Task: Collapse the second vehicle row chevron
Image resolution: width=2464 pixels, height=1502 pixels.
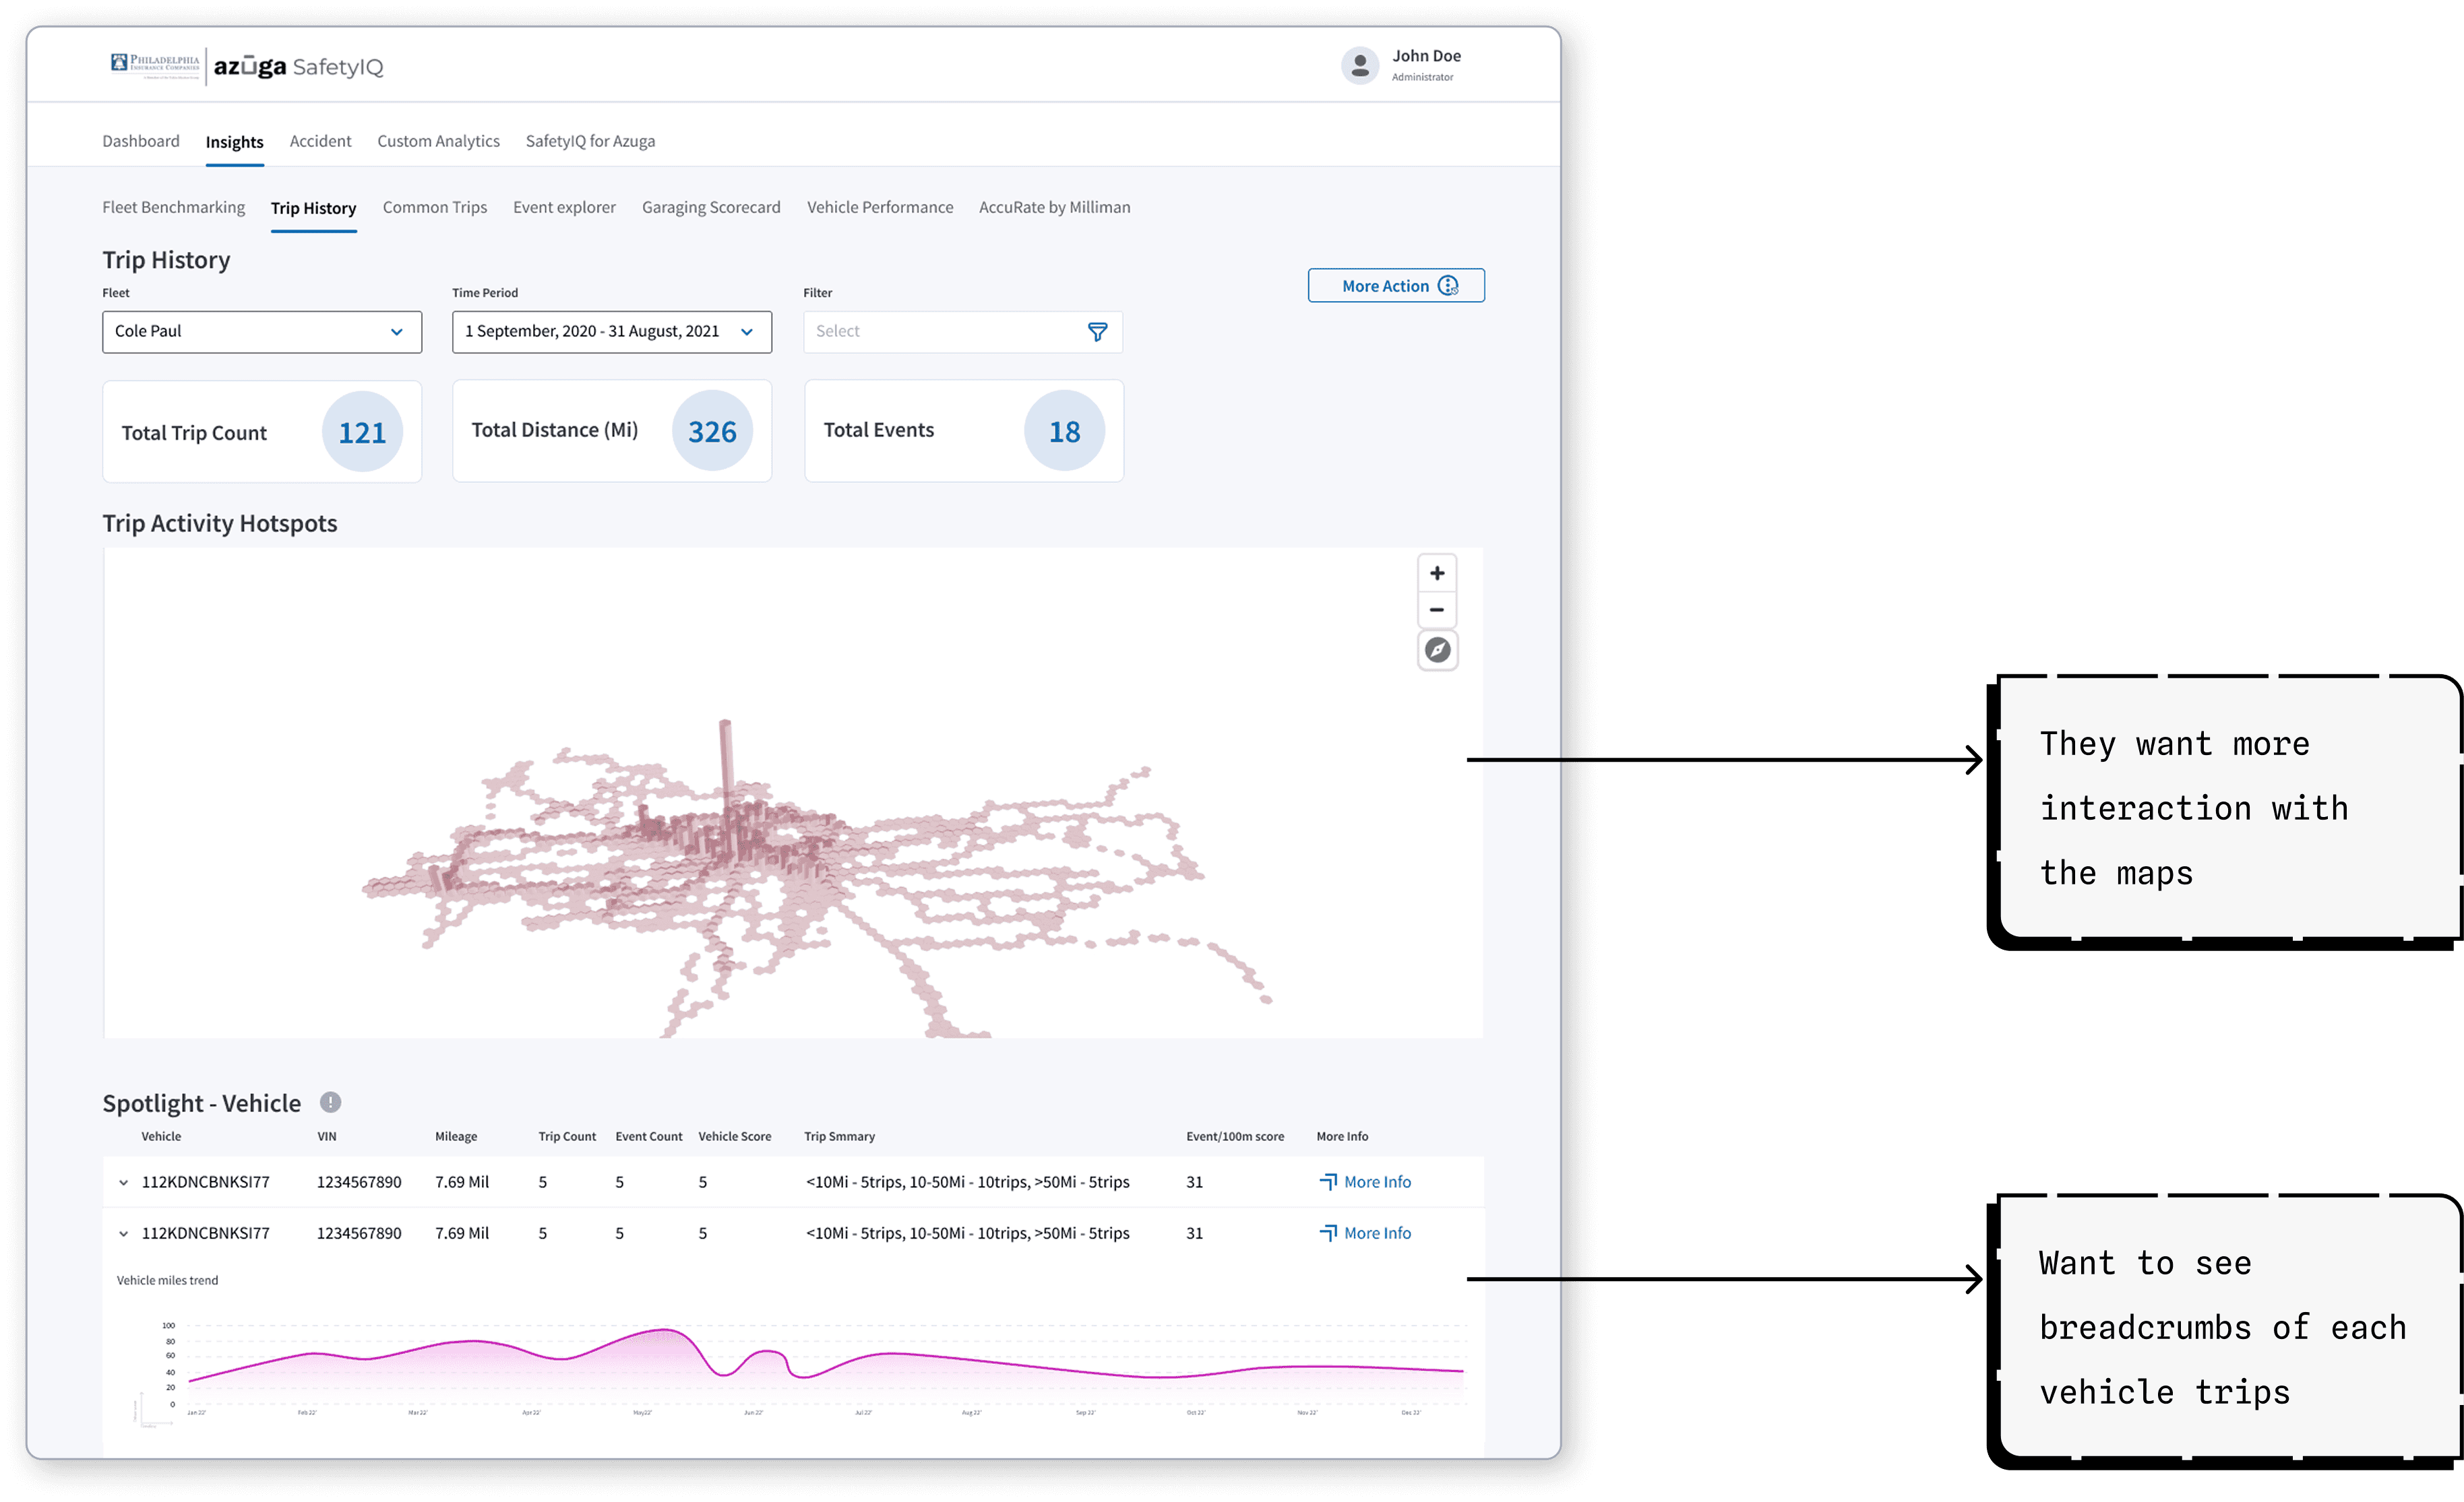Action: (123, 1233)
